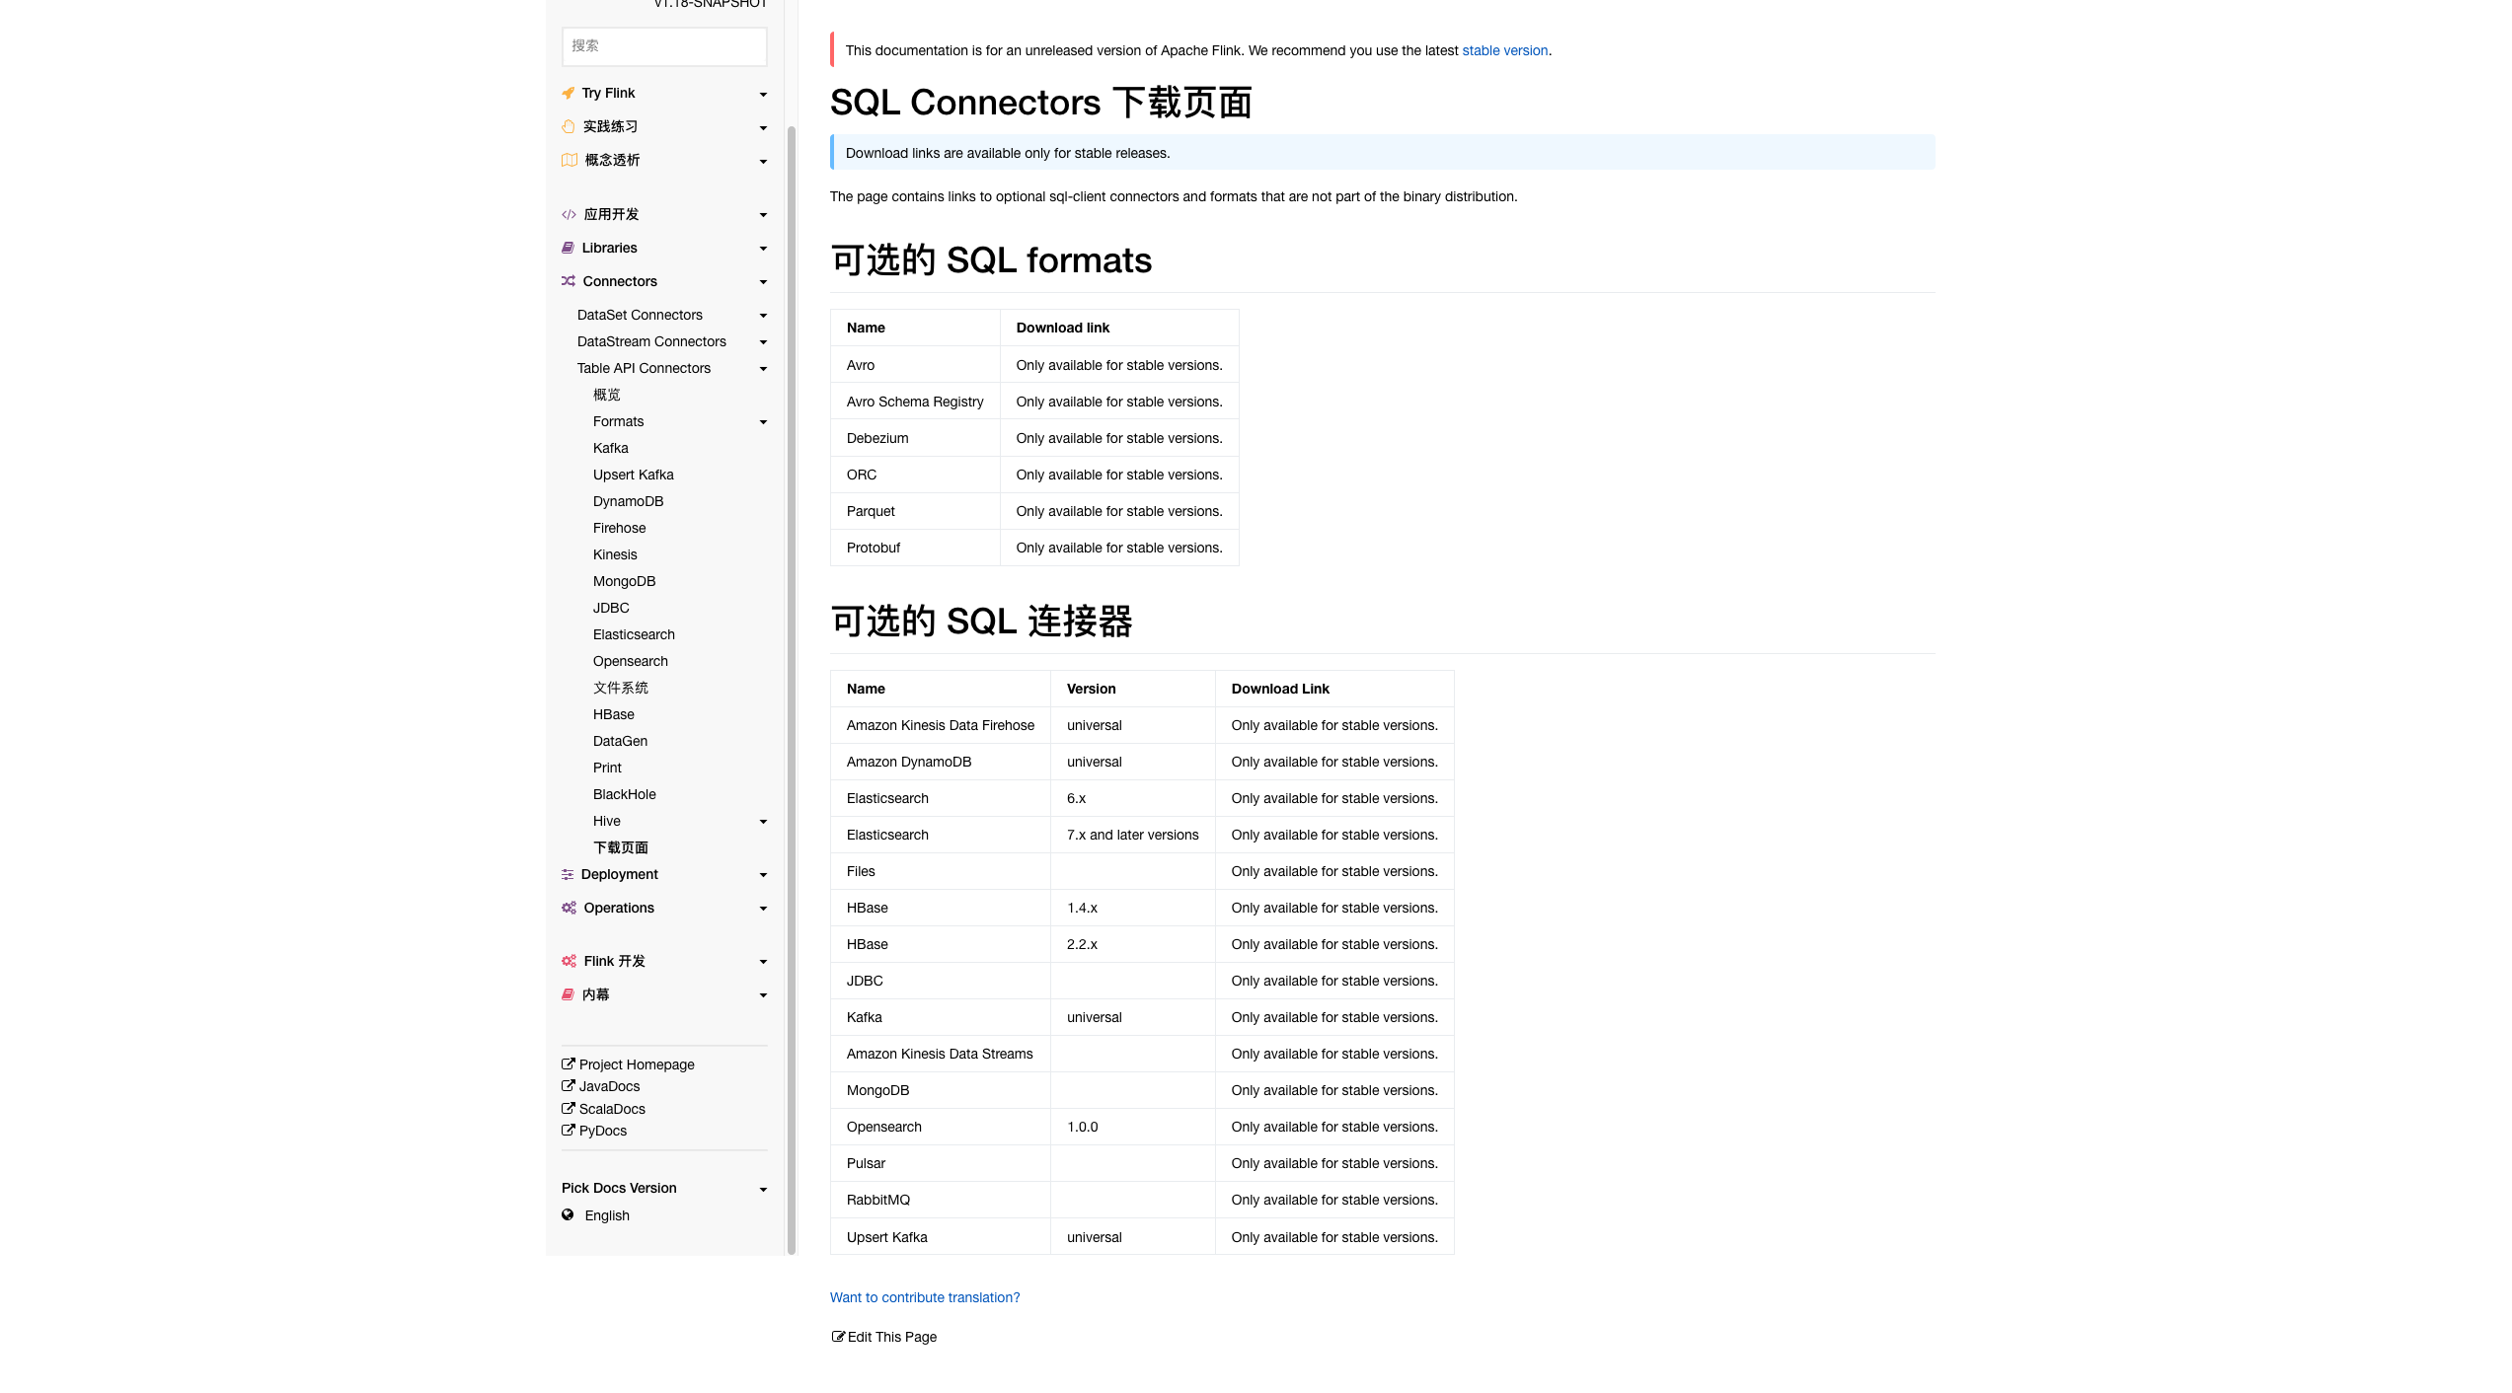Click the 搜索 search input field
This screenshot has width=2512, height=1393.
click(664, 46)
